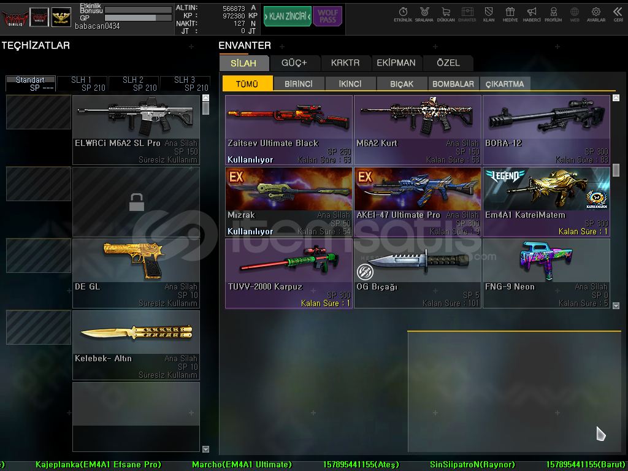Open the Klan Zinciri button
Viewport: 628px width, 471px height.
coord(287,17)
